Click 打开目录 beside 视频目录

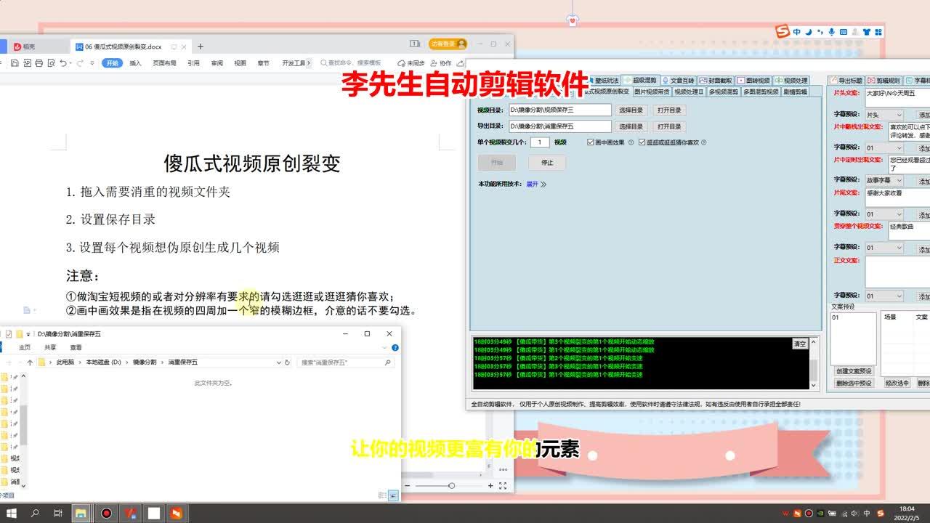[668, 110]
